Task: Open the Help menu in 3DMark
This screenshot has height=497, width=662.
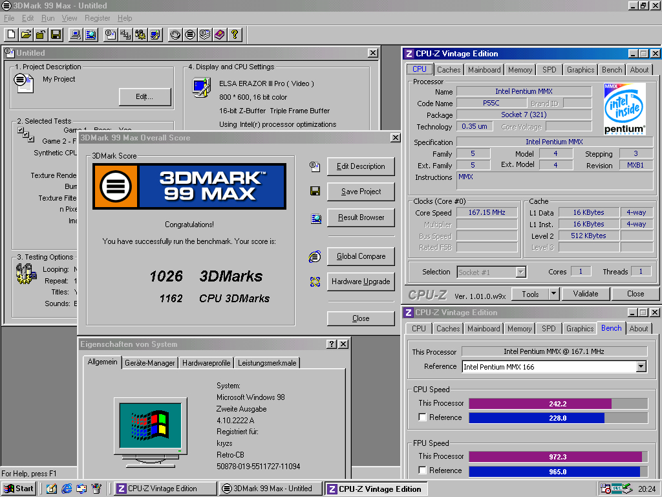Action: pos(125,18)
